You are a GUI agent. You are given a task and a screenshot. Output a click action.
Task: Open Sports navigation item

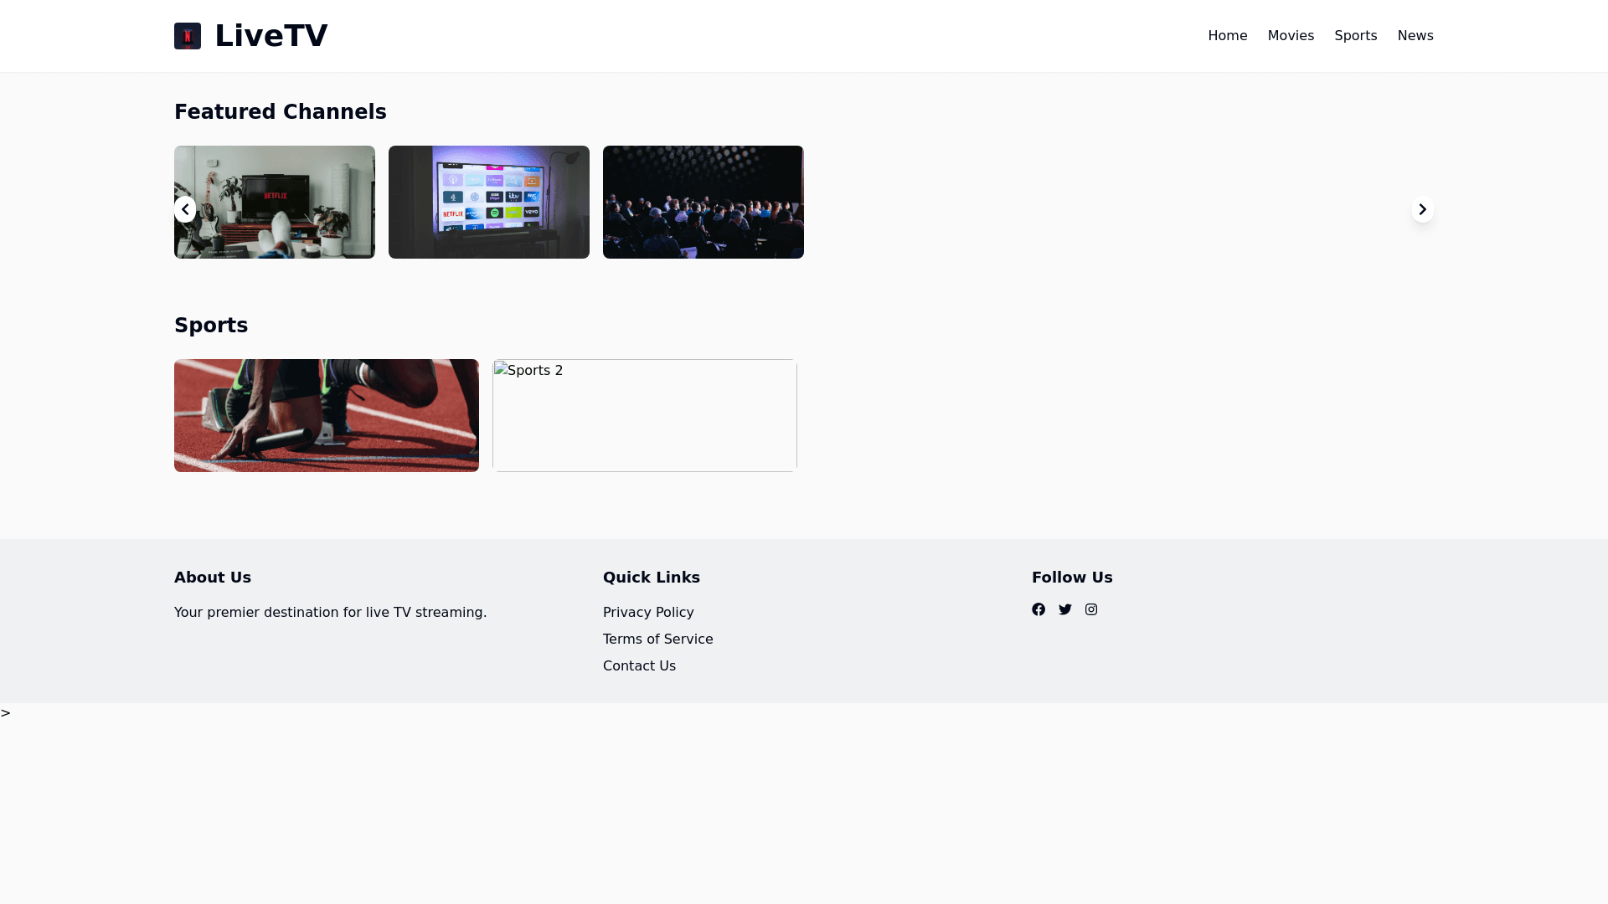[1355, 36]
